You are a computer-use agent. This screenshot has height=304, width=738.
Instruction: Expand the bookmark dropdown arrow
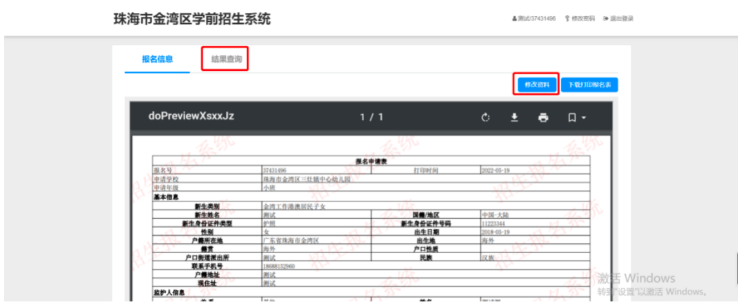coord(584,118)
